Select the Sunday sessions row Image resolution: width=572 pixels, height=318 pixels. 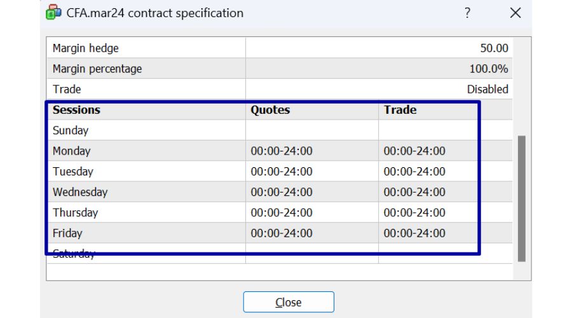71,130
